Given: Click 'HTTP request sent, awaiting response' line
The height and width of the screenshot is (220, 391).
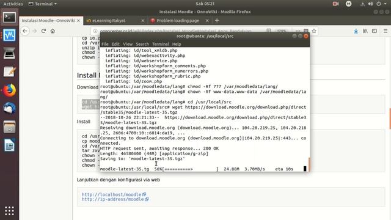Looking at the screenshot, I should coord(159,148).
